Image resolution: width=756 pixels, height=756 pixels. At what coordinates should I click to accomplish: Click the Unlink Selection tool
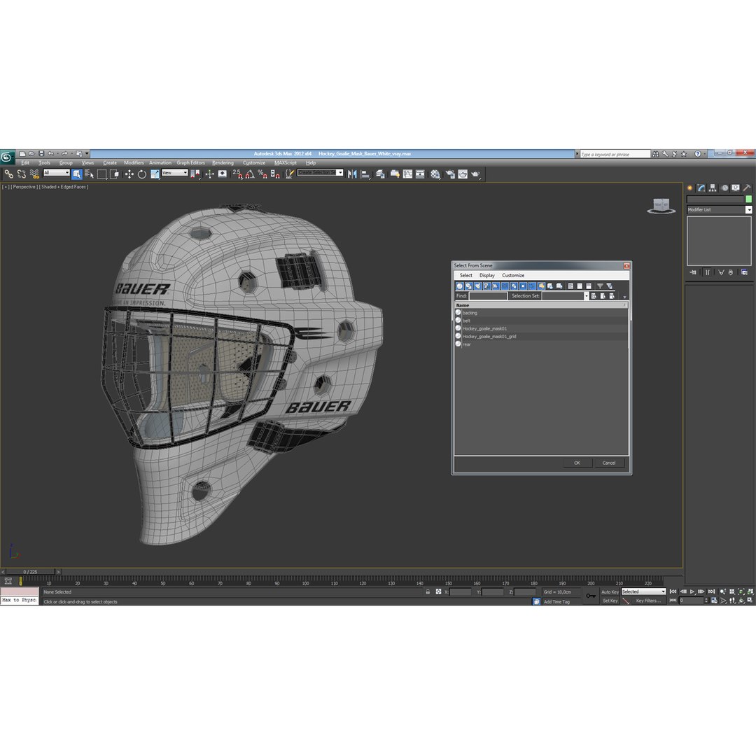click(x=21, y=174)
